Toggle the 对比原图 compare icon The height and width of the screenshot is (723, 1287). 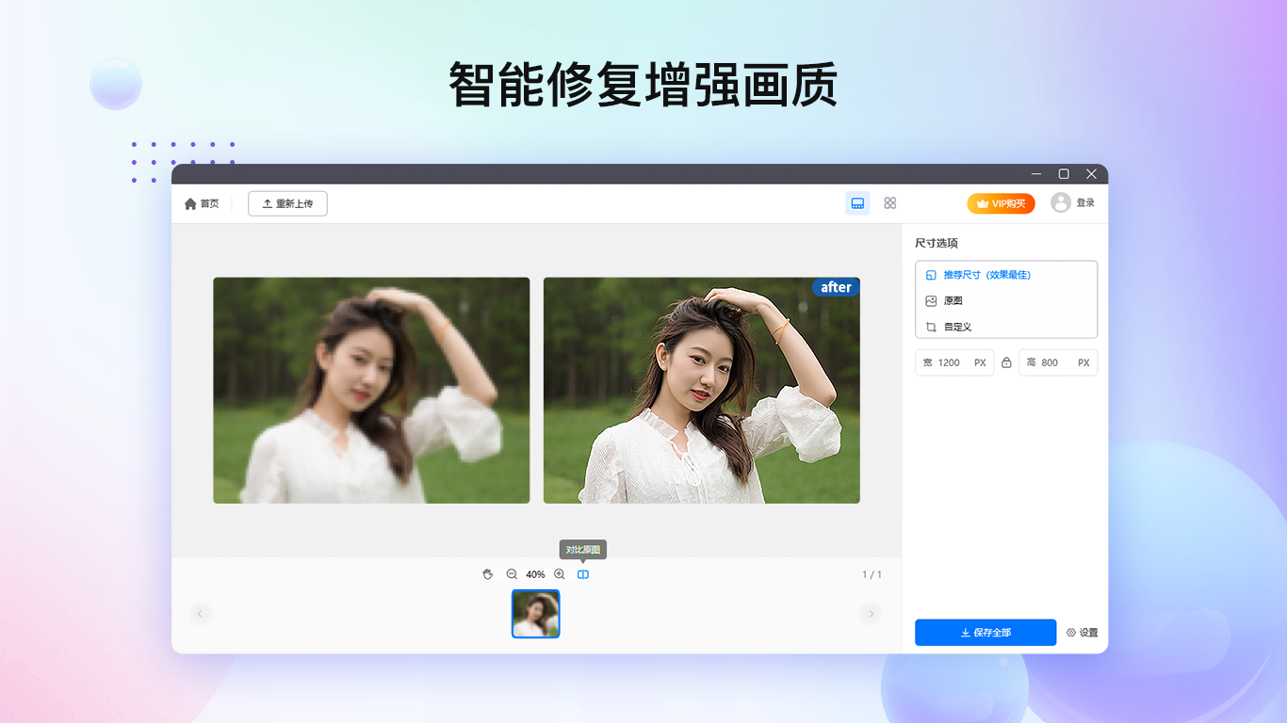tap(583, 574)
